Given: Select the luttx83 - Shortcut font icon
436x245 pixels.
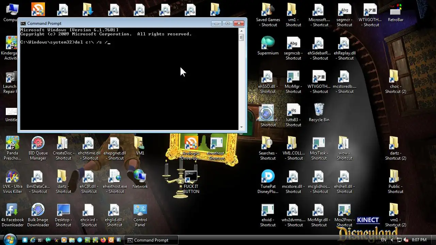Looking at the screenshot, I should pos(293,115).
